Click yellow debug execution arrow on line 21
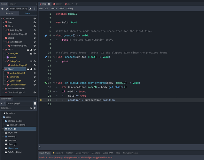The height and width of the screenshot is (160, 204). tap(41, 100)
